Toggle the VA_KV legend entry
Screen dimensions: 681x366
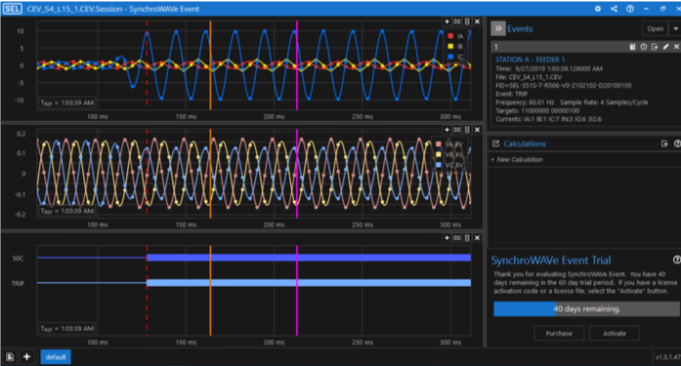[x=449, y=144]
